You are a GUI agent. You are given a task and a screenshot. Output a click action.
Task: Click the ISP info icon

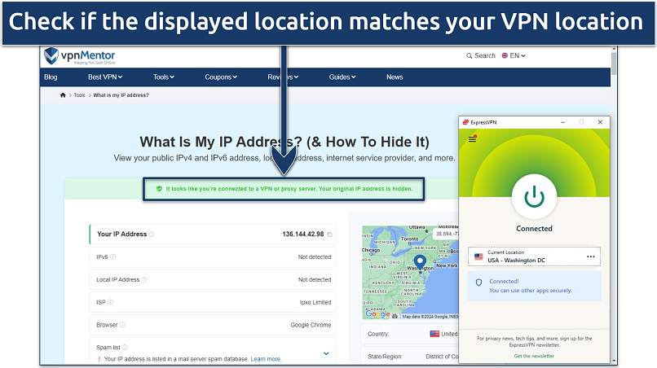coord(111,302)
